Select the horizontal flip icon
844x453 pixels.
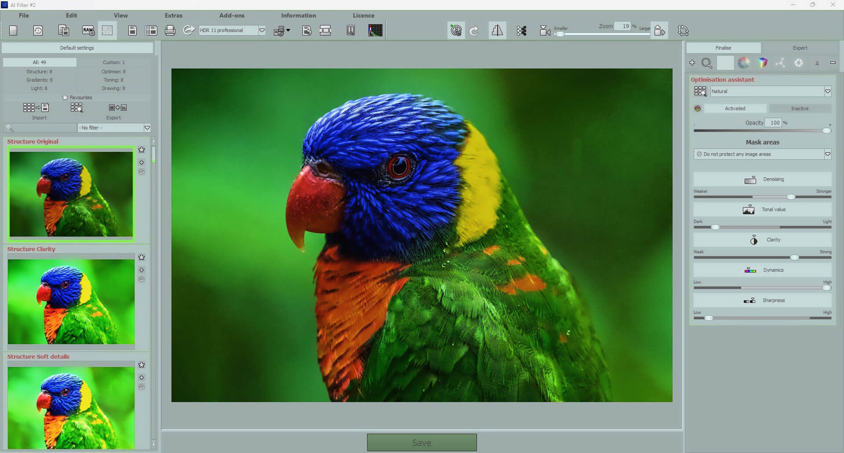[x=497, y=30]
